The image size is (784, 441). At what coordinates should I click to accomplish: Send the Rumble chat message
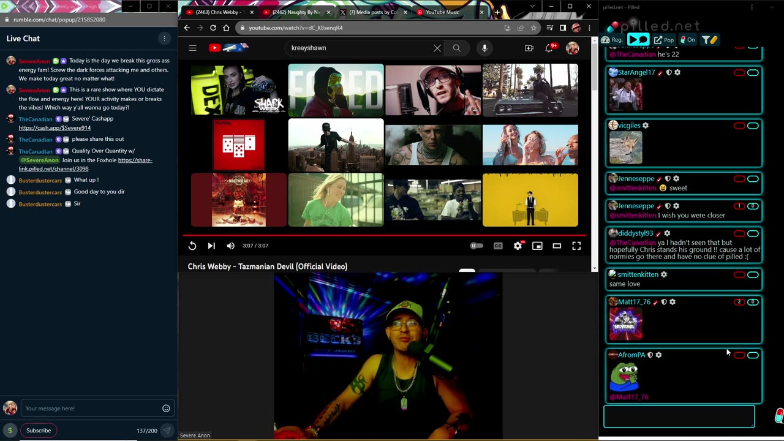[167, 431]
